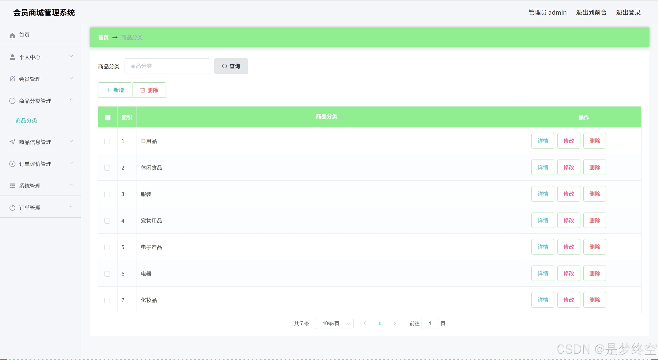Viewport: 658px width, 360px height.
Task: Open the 10条/页 page size dropdown
Action: point(334,323)
